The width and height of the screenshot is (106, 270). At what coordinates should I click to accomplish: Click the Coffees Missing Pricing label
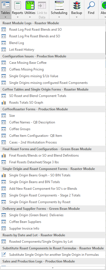tap(26, 69)
